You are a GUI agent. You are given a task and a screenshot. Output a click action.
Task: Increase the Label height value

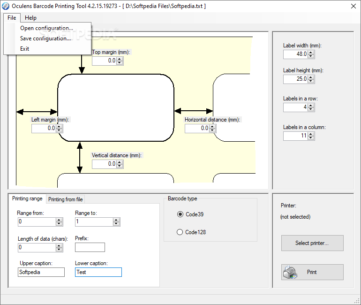311,77
